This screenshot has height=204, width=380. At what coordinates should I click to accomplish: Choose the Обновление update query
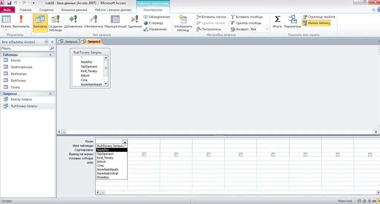coord(94,22)
